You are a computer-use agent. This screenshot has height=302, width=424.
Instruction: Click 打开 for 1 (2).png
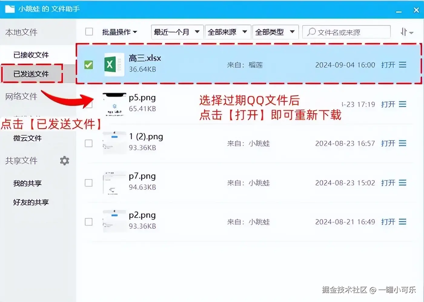[x=388, y=143]
